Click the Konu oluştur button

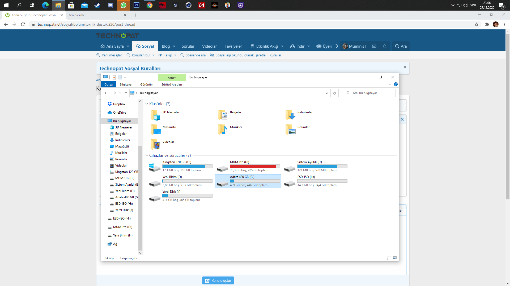click(218, 280)
